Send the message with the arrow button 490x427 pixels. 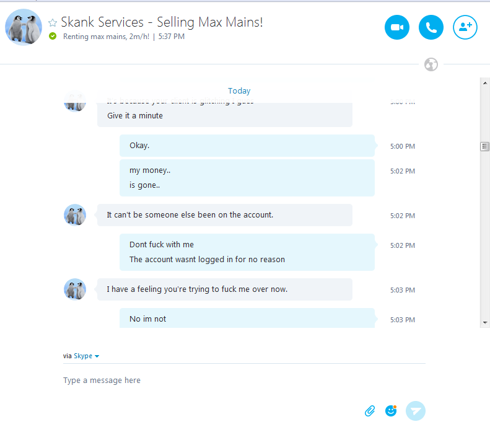tap(416, 410)
